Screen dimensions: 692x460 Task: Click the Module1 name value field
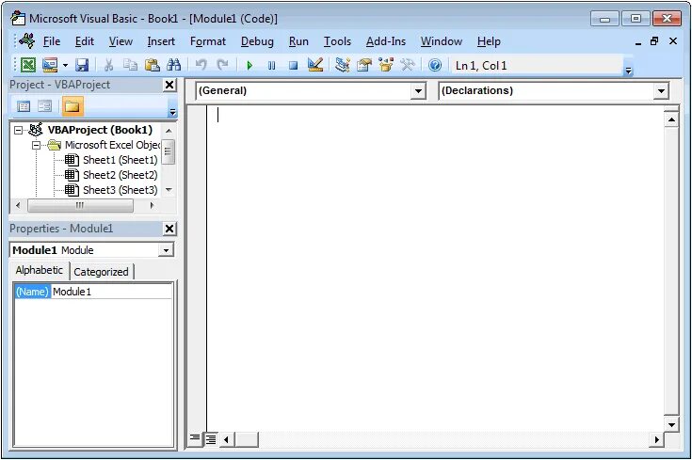tap(111, 292)
